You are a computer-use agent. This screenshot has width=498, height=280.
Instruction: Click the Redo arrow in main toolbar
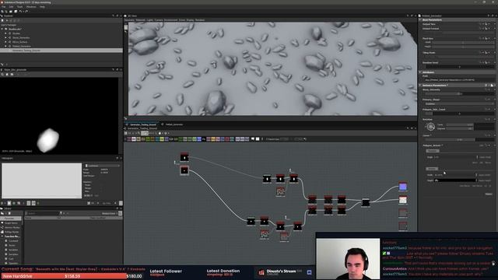tap(26, 12)
